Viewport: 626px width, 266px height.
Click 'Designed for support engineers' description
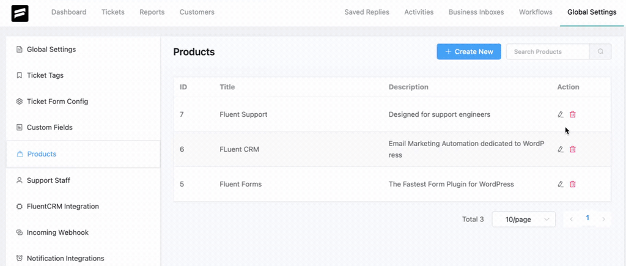440,114
